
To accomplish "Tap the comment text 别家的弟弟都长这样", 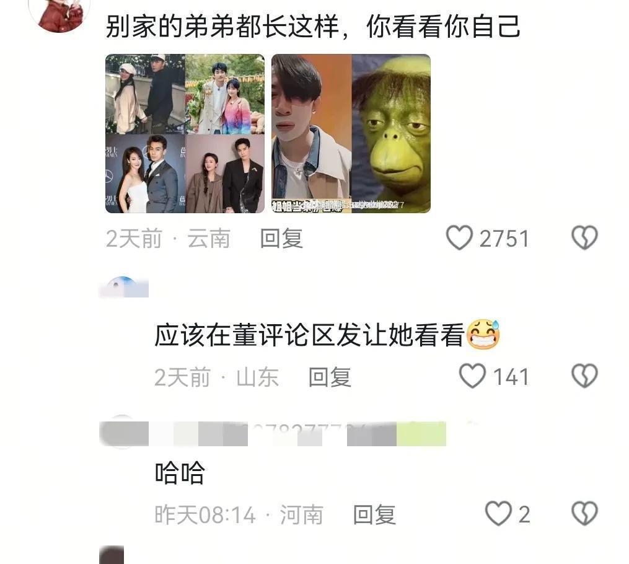I will (222, 27).
